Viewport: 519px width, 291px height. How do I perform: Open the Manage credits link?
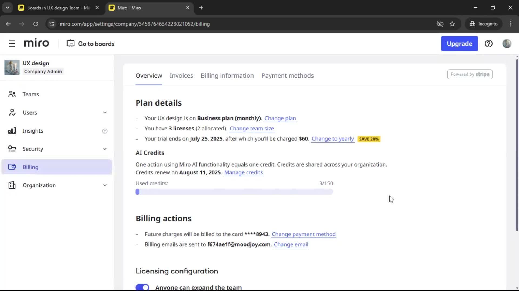(243, 172)
